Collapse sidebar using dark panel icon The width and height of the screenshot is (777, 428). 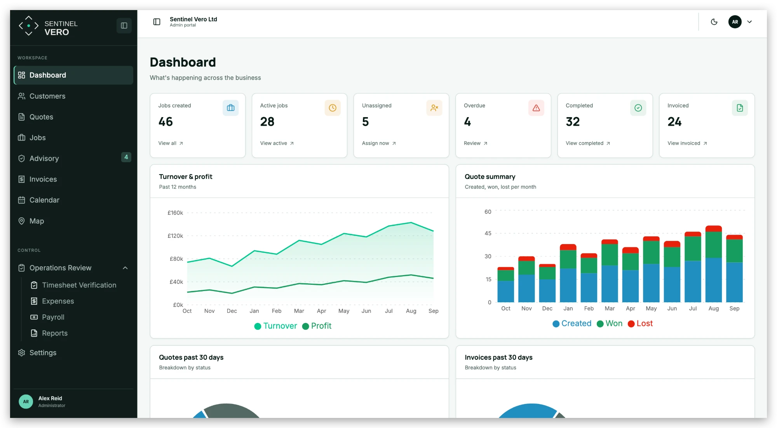click(x=124, y=26)
